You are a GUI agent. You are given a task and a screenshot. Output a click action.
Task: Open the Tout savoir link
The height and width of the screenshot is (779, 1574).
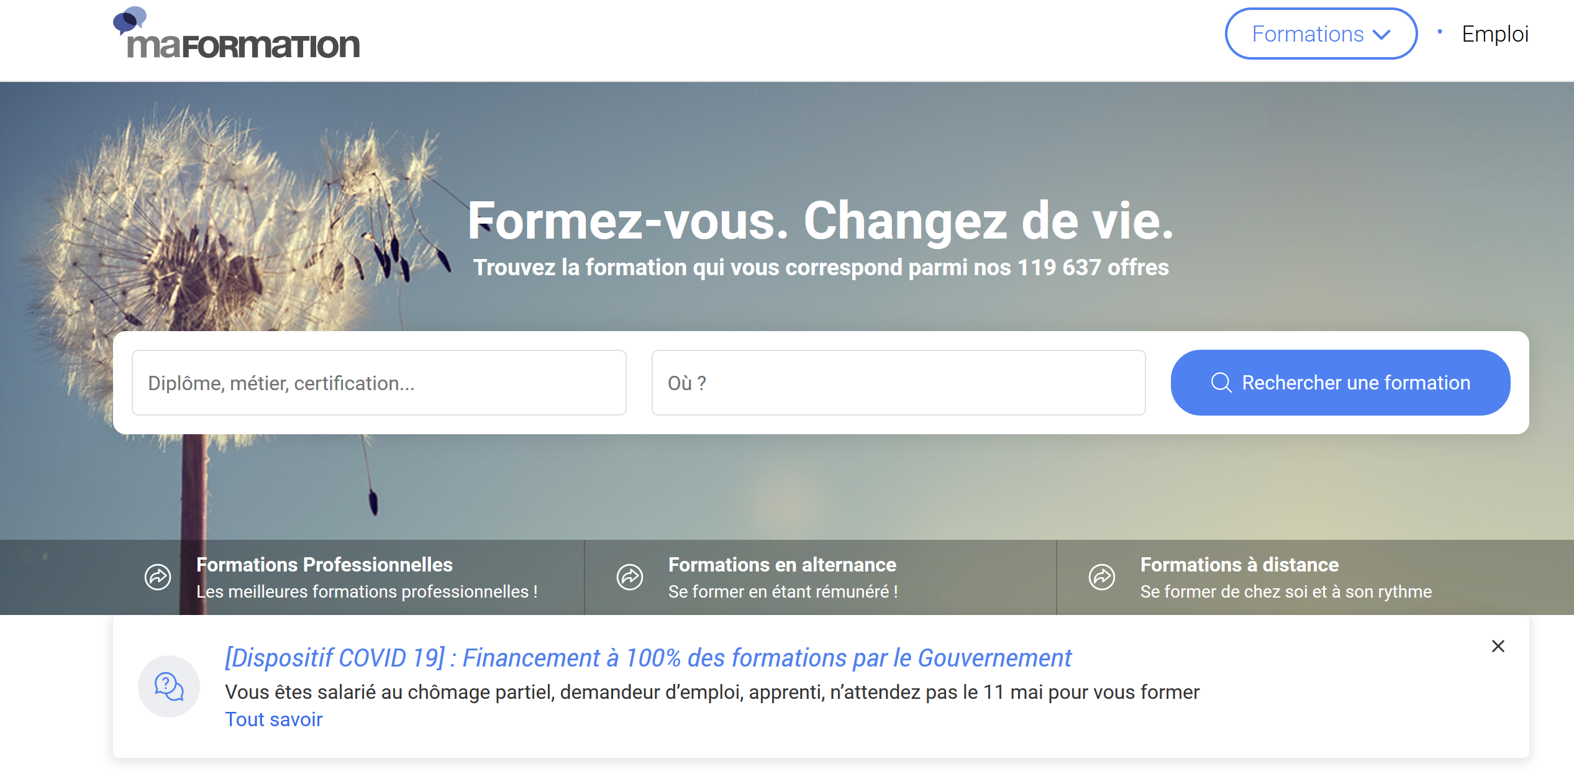tap(273, 719)
